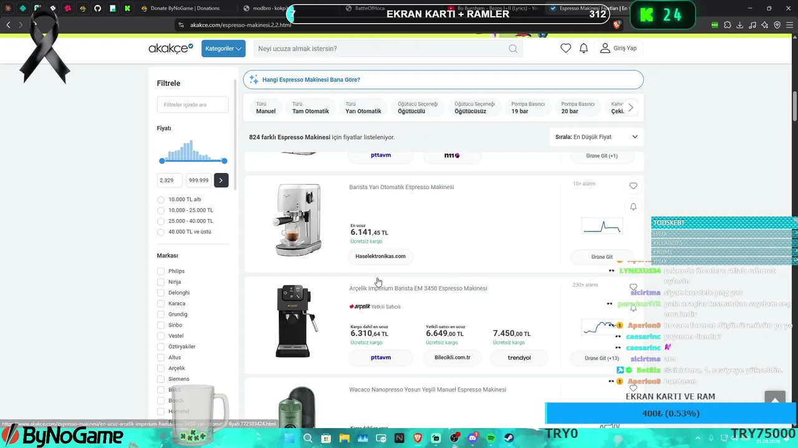
Task: Select the Siemens brand checkbox
Action: coord(161,379)
